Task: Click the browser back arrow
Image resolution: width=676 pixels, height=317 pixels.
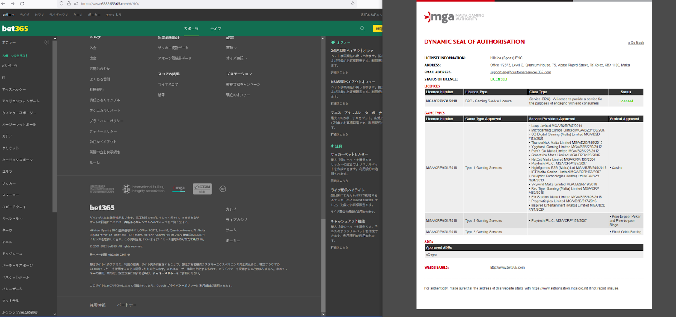Action: 3,3
